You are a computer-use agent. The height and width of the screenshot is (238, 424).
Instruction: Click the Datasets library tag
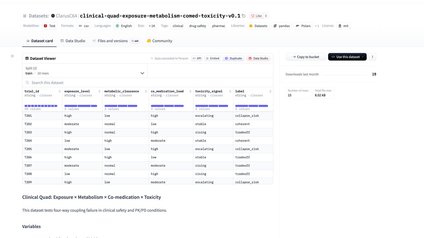[258, 26]
